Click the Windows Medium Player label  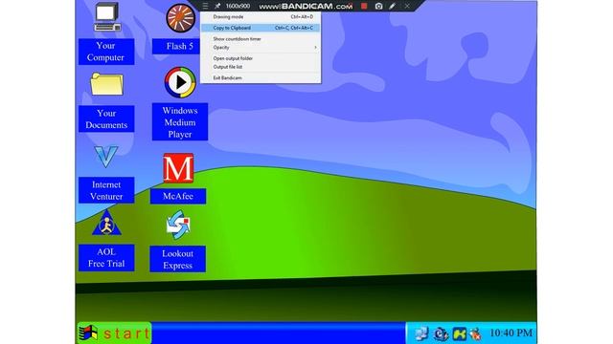pyautogui.click(x=180, y=122)
